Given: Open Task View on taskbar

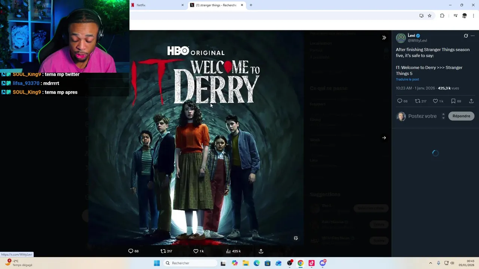Looking at the screenshot, I should [223, 263].
